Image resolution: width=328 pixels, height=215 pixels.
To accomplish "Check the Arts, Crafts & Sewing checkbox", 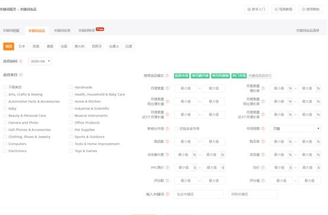I will [x=5, y=94].
